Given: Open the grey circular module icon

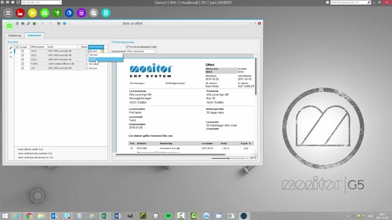Looking at the screenshot, I should tap(94, 13).
